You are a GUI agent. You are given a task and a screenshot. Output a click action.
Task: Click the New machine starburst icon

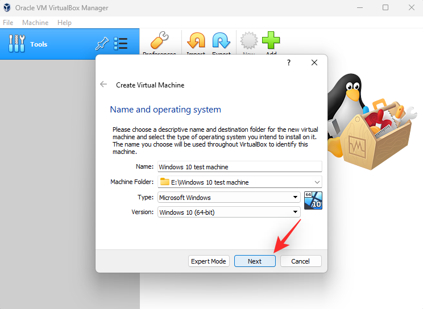coord(248,42)
